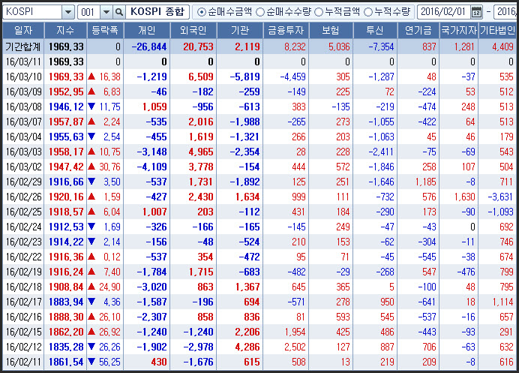Click the up arrow beside 0.12
This screenshot has height=373, width=519.
click(x=91, y=257)
